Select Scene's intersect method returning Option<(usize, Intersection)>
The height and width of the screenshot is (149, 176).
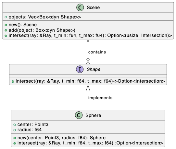pyautogui.click(x=90, y=36)
